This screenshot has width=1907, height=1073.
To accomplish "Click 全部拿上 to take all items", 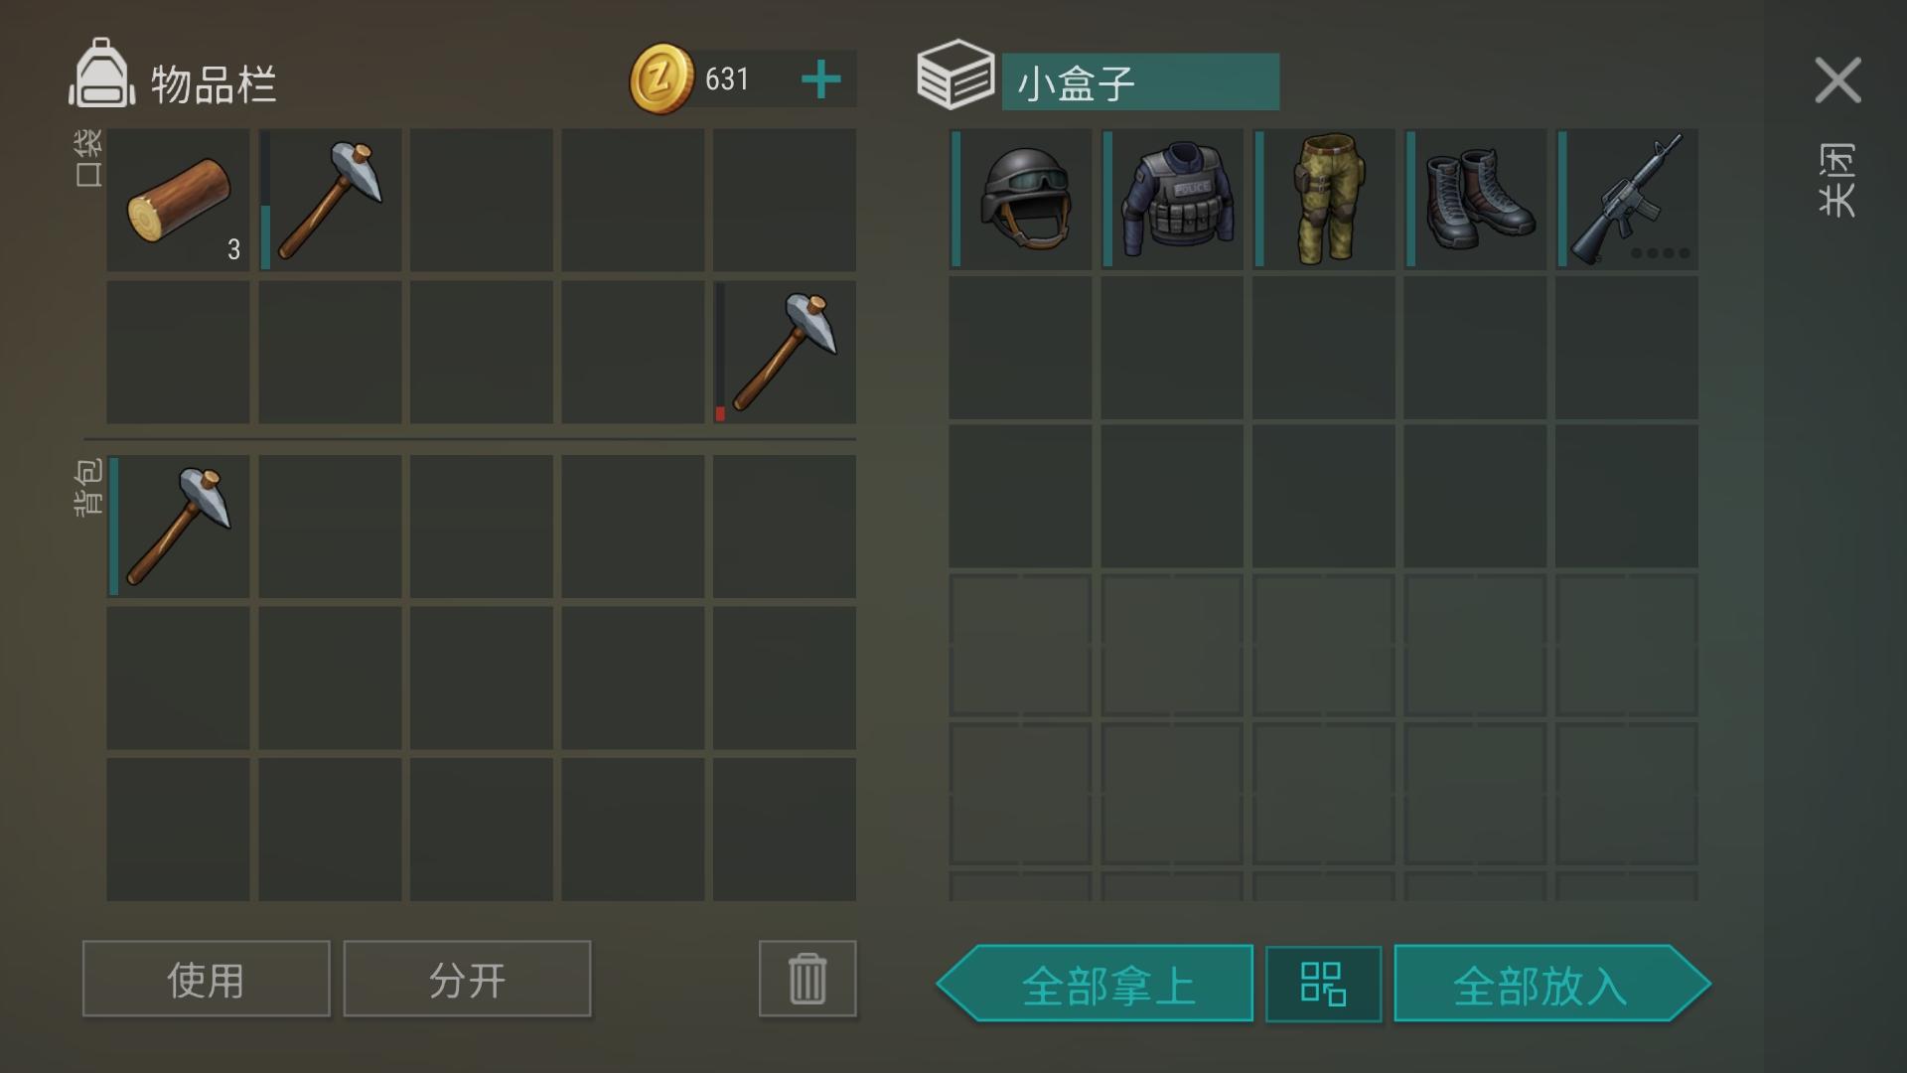I will (x=1095, y=984).
